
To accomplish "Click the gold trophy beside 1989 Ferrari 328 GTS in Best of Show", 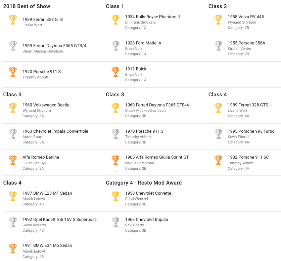I will (x=13, y=20).
